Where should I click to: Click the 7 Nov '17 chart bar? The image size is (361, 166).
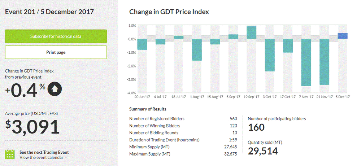point(306,62)
